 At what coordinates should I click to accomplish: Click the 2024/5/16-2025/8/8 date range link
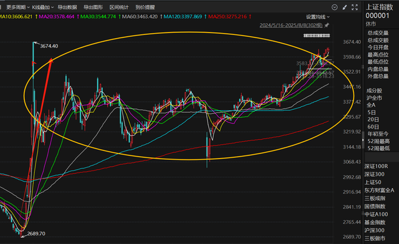tap(291, 25)
